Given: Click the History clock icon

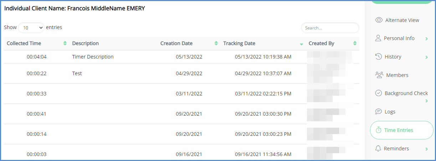Looking at the screenshot, I should (379, 57).
